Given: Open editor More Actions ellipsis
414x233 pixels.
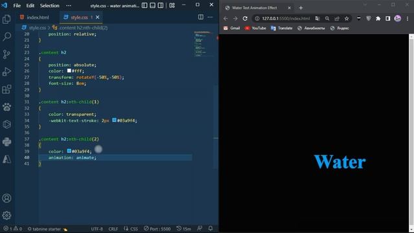Looking at the screenshot, I should [x=210, y=17].
